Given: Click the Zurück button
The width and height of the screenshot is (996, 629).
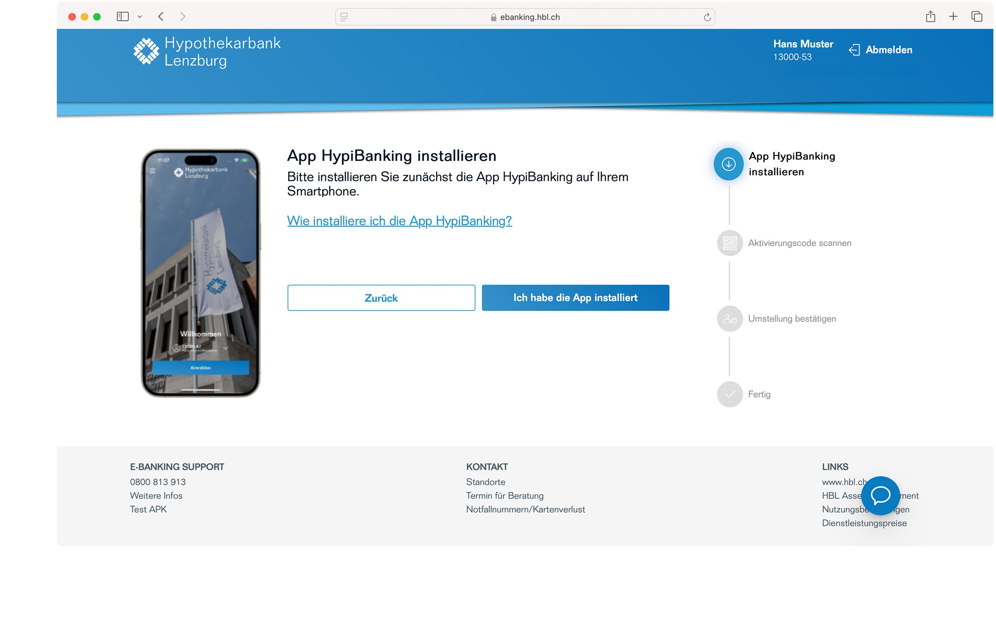Looking at the screenshot, I should point(381,298).
